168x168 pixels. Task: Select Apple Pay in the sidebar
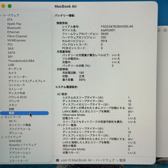pos(14,24)
